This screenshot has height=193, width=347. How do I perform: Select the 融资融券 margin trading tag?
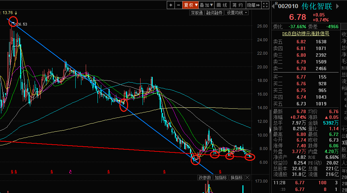coord(214,13)
